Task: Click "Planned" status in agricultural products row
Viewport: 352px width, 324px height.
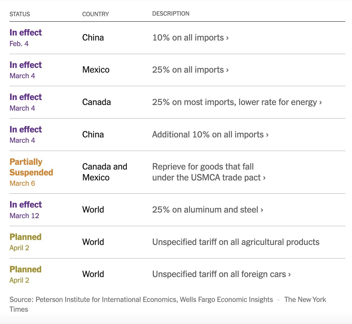Action: pos(25,237)
